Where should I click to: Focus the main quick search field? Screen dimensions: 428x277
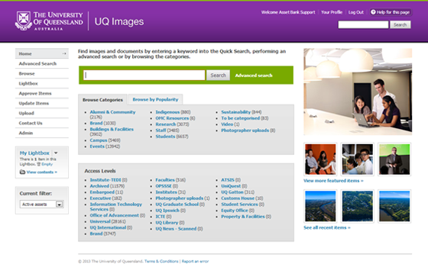point(144,76)
